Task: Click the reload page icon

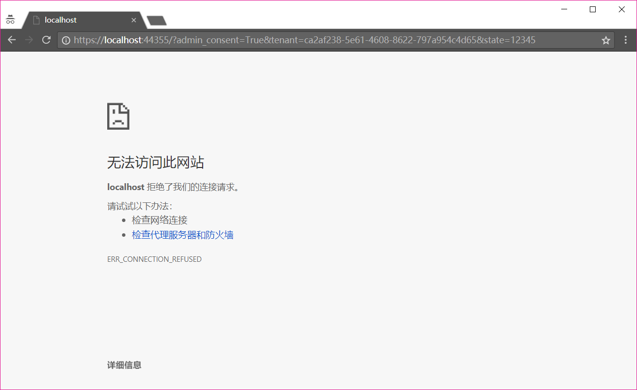Action: 46,40
